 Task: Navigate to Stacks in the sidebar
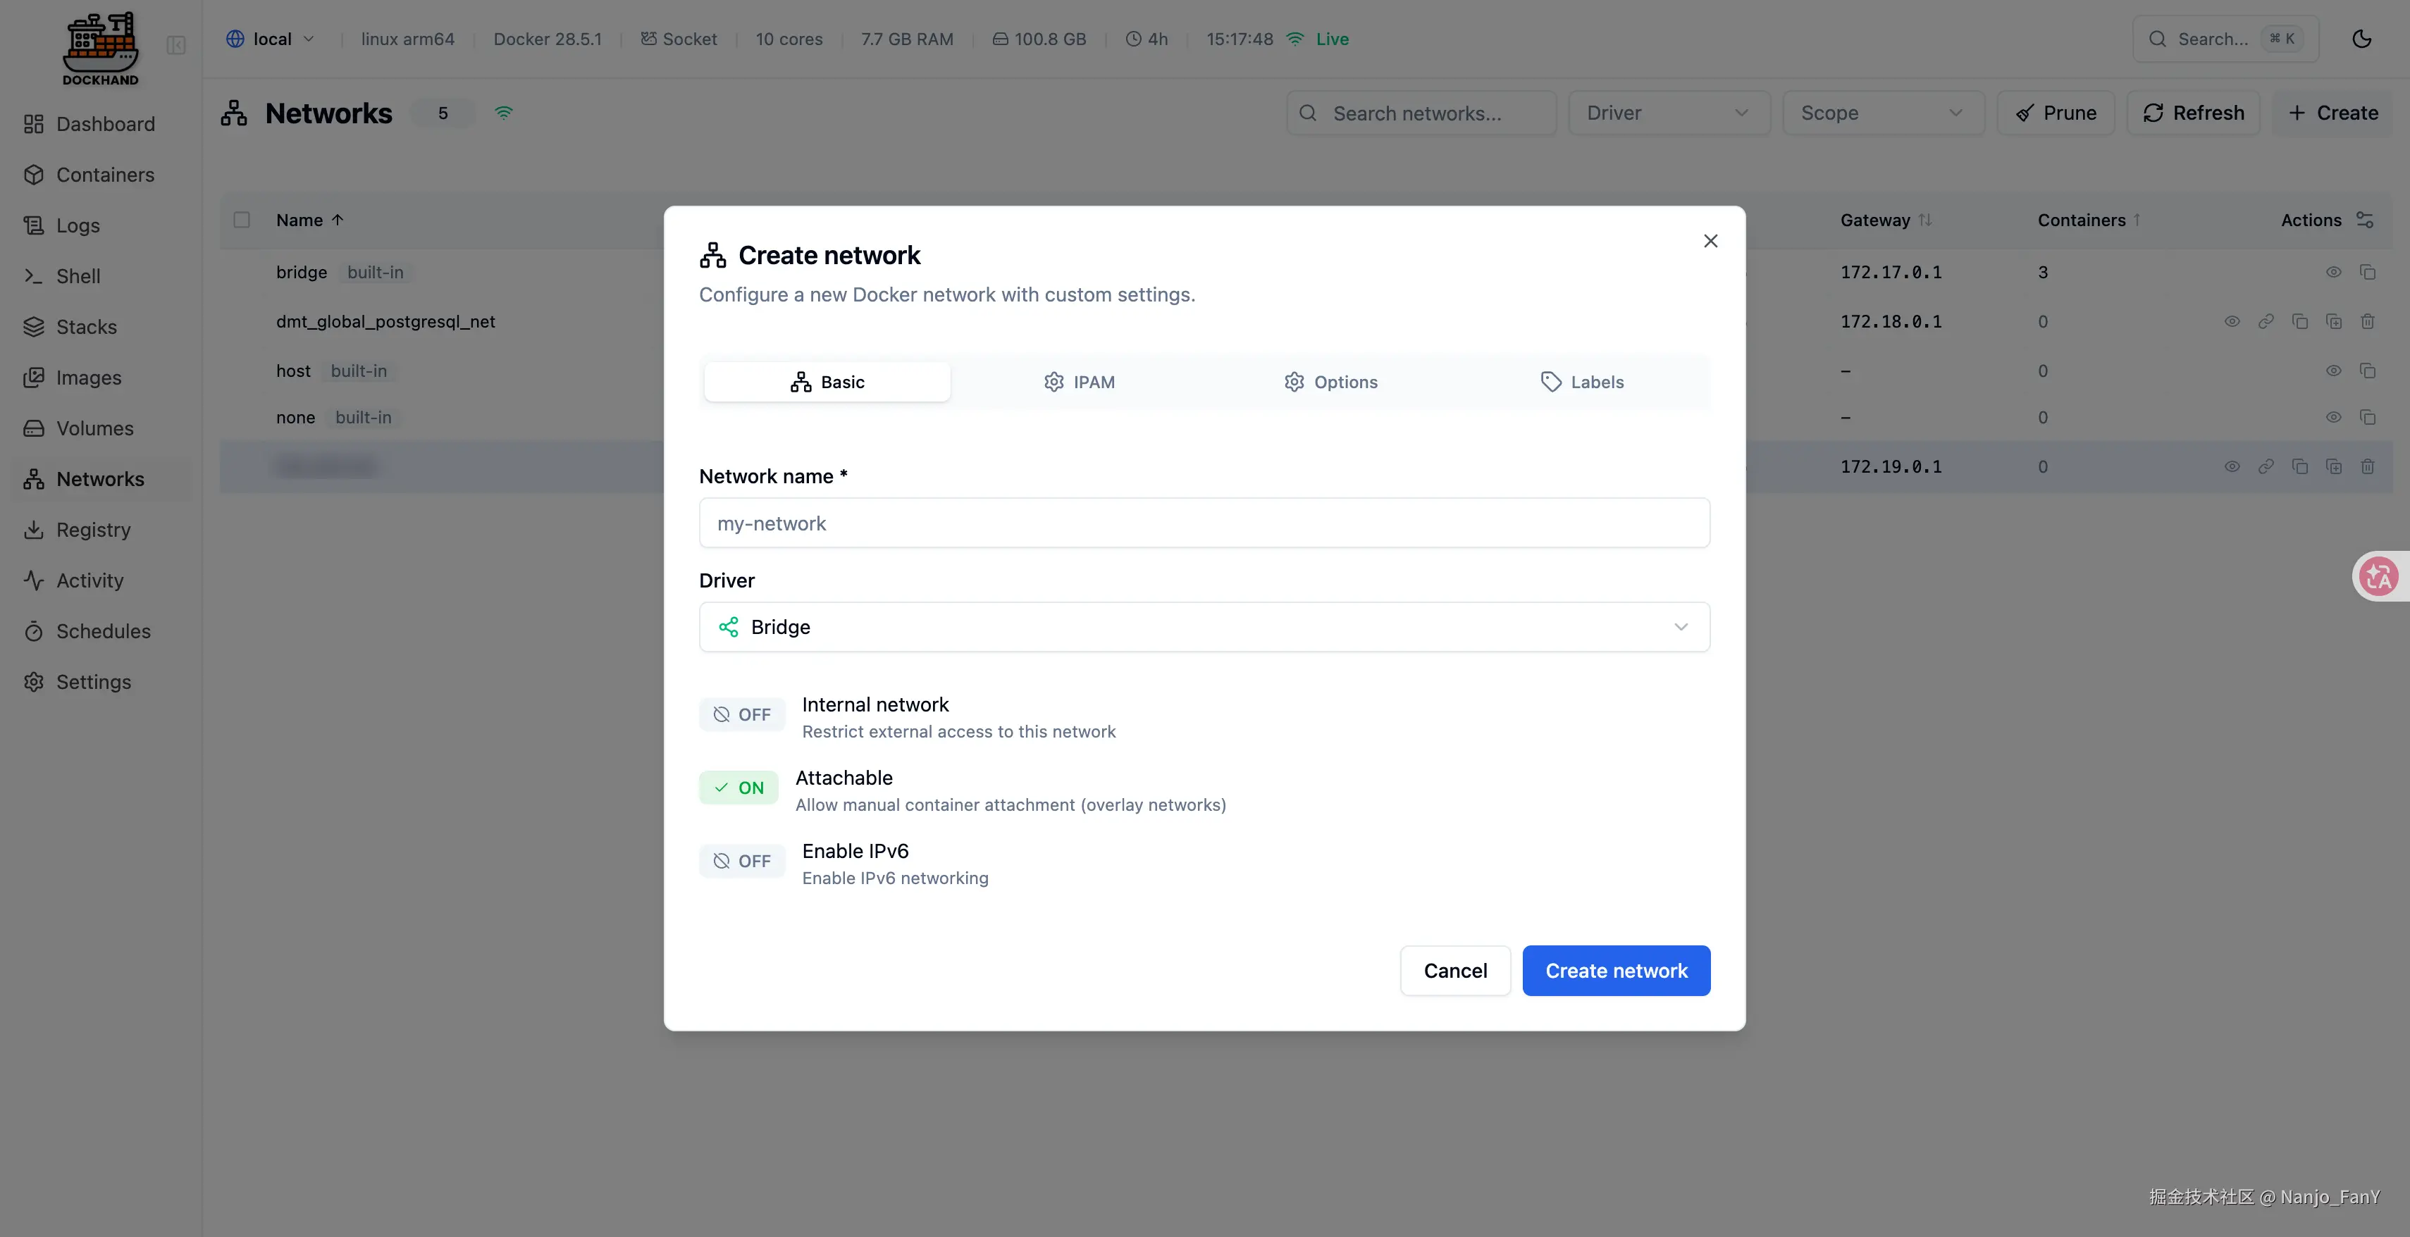[101, 328]
